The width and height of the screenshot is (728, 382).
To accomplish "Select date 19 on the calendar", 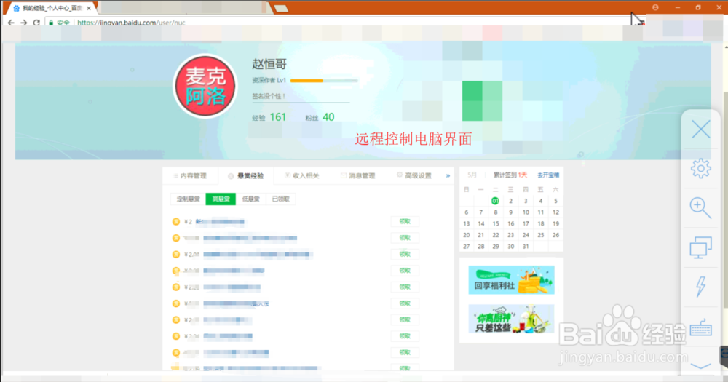I will 555,223.
